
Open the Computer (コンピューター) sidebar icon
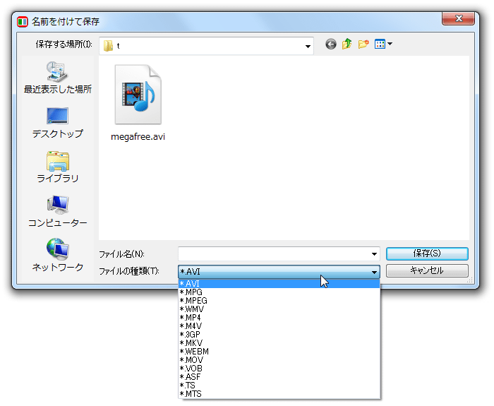pos(58,205)
